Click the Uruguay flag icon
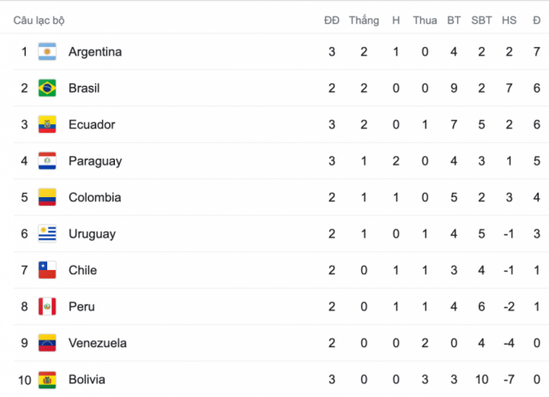Image resolution: width=549 pixels, height=397 pixels. pos(47,233)
